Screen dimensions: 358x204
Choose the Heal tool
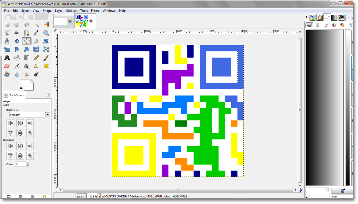click(x=46, y=66)
